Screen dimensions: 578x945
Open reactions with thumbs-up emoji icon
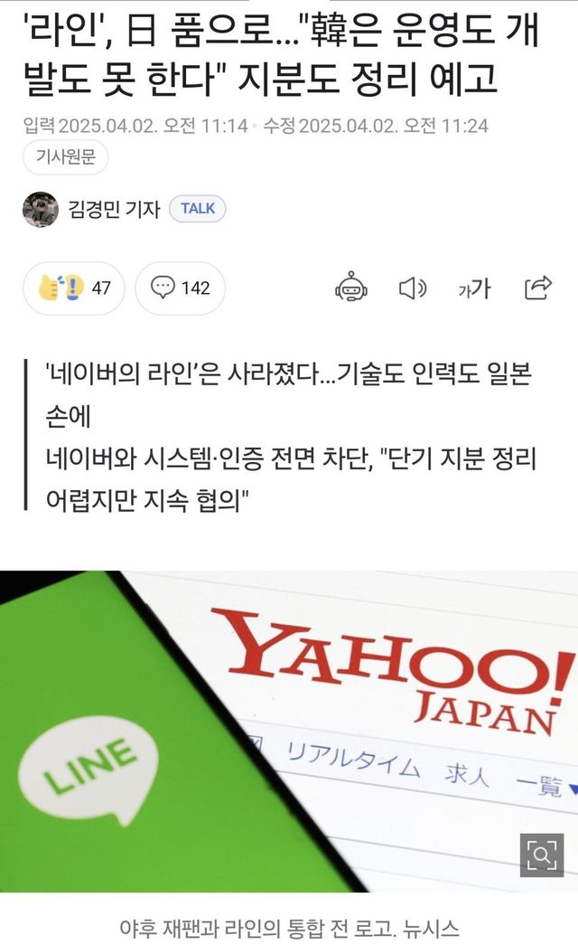point(61,288)
